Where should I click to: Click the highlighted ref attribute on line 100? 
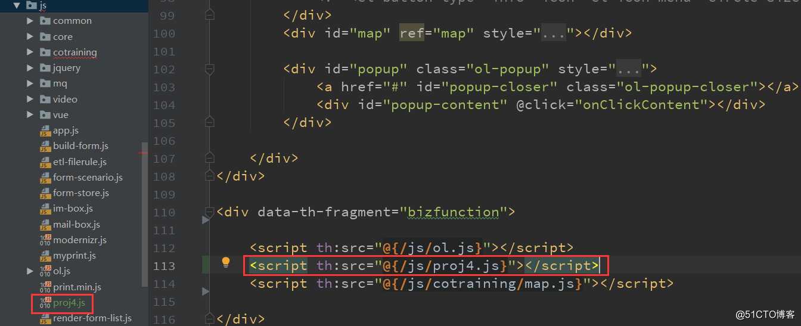(411, 33)
